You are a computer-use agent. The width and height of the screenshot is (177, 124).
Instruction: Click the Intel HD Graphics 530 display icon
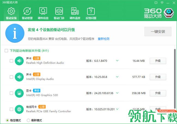coord(19,93)
